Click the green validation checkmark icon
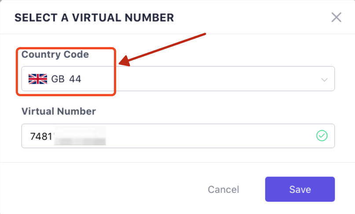Viewport: 355px width, 214px height. (x=322, y=136)
